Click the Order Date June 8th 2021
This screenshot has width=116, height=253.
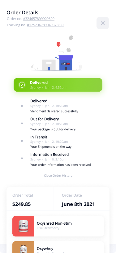[78, 204]
